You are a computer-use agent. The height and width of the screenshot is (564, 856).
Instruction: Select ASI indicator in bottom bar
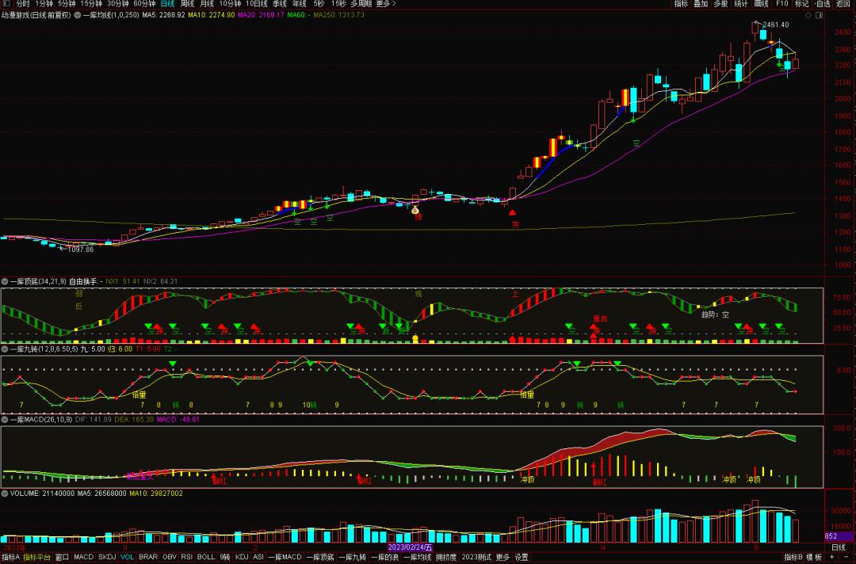click(258, 557)
